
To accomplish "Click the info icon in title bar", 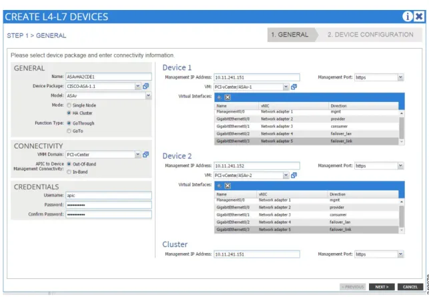I will [x=407, y=17].
